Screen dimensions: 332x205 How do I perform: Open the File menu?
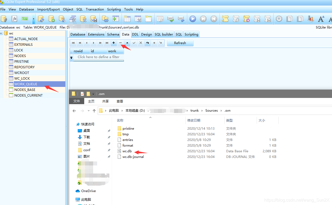pos(3,9)
